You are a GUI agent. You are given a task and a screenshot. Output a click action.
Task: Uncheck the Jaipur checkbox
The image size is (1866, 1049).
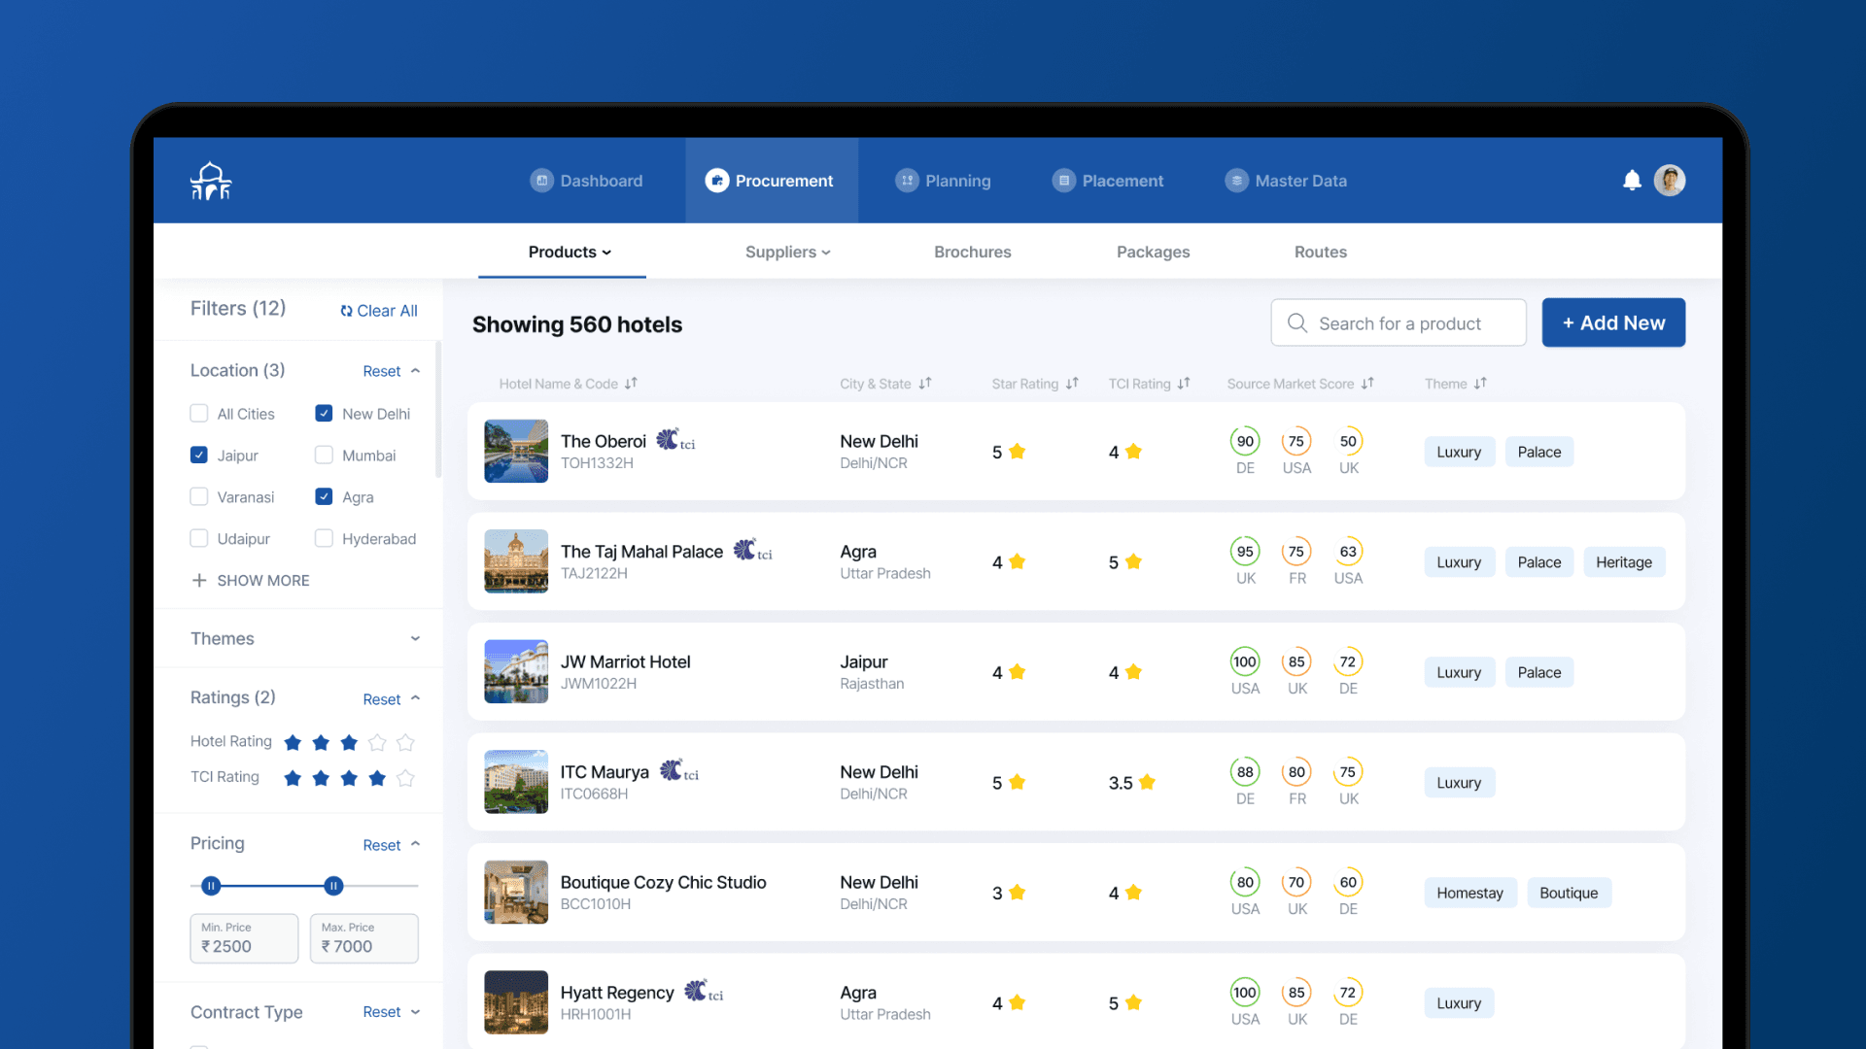point(199,456)
